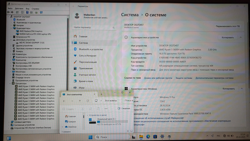Click the search magnifier icon in Settings
The height and width of the screenshot is (141, 250).
click(x=113, y=28)
